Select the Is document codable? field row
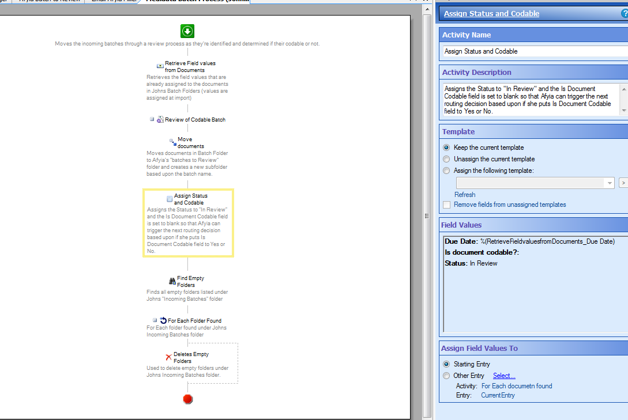Screen dimensions: 628x420 pyautogui.click(x=482, y=252)
